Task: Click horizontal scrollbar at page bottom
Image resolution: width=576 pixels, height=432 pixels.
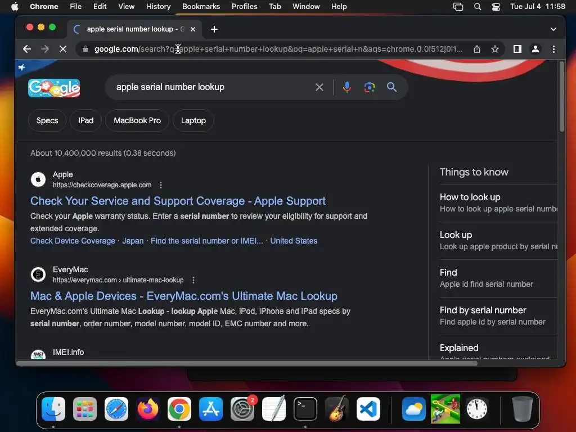Action: click(x=247, y=364)
